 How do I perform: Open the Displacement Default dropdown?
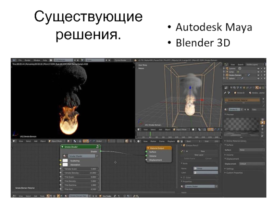[252, 164]
